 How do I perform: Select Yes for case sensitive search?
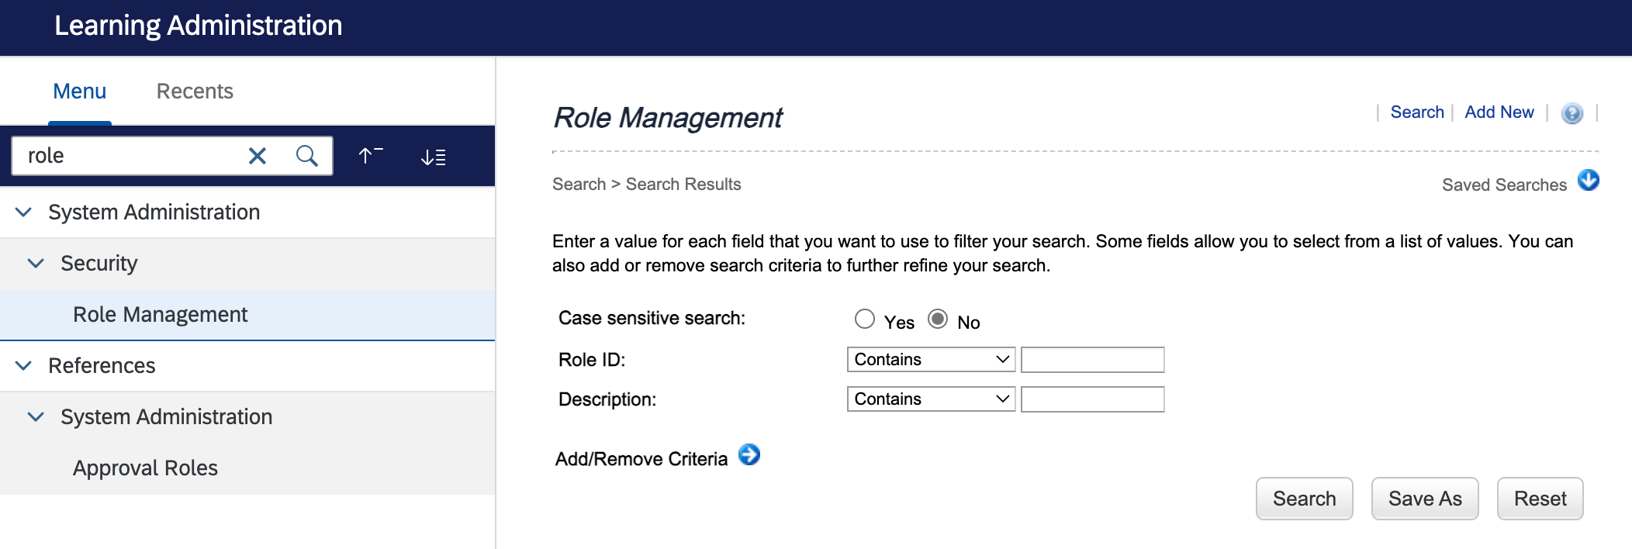coord(864,319)
